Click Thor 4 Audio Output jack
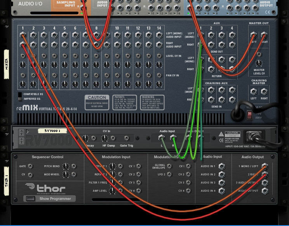The image size is (289, 226). (265, 191)
